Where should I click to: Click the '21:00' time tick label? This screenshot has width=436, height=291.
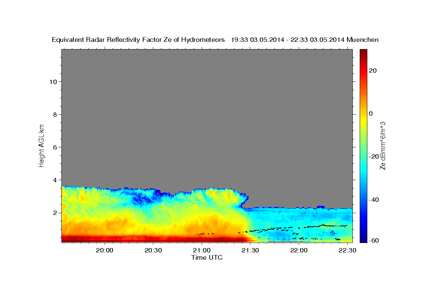click(202, 251)
